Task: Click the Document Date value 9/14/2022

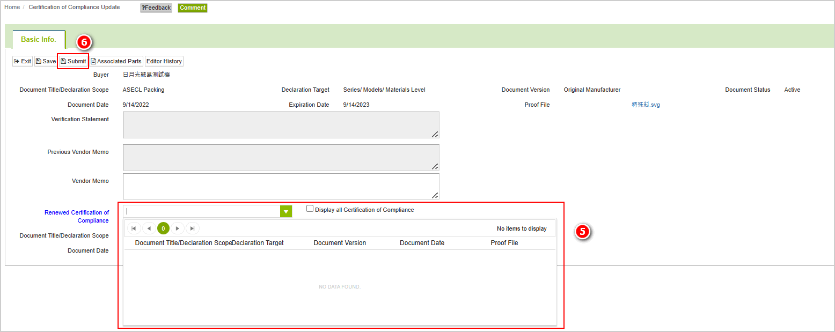Action: [x=136, y=105]
